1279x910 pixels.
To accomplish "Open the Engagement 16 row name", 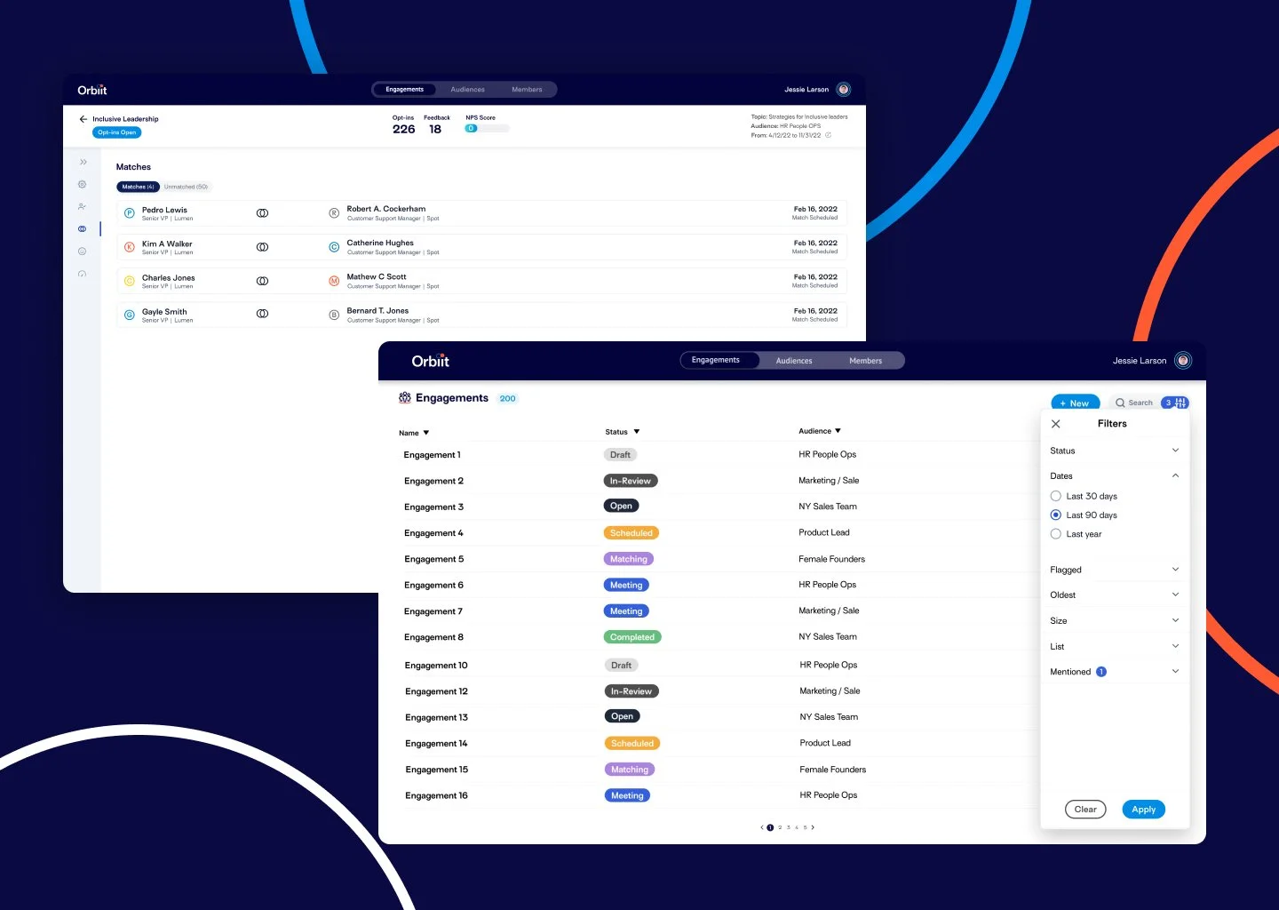I will 436,795.
